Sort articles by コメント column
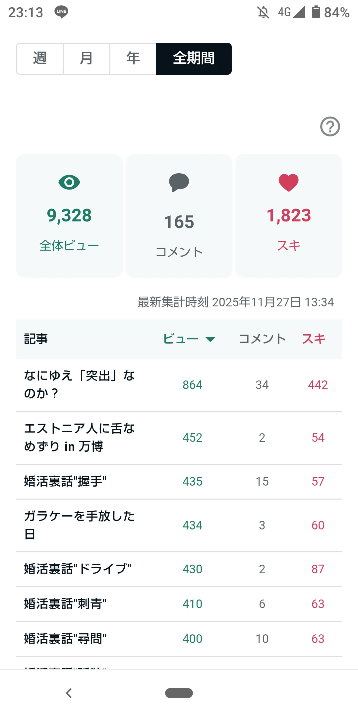358x717 pixels. tap(262, 339)
